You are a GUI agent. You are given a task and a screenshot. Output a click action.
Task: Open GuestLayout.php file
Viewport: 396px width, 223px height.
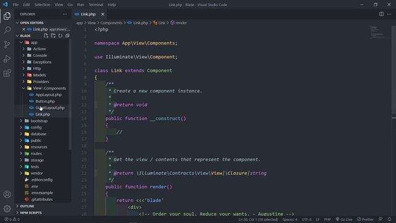[x=49, y=108]
